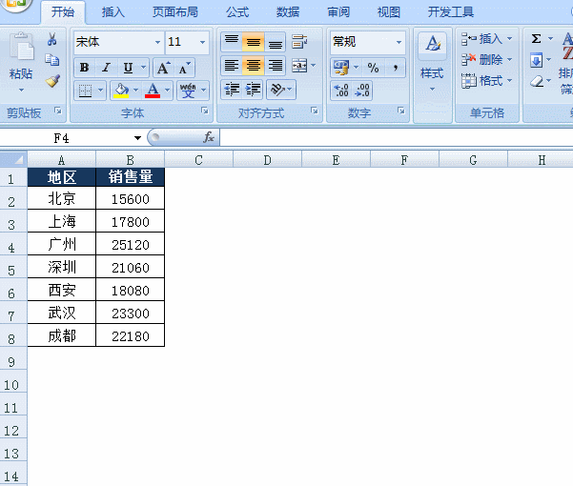This screenshot has height=486, width=573.
Task: Toggle Italic formatting
Action: click(x=106, y=68)
